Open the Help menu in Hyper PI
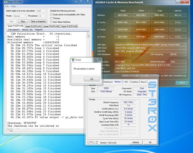 pyautogui.click(x=13, y=6)
